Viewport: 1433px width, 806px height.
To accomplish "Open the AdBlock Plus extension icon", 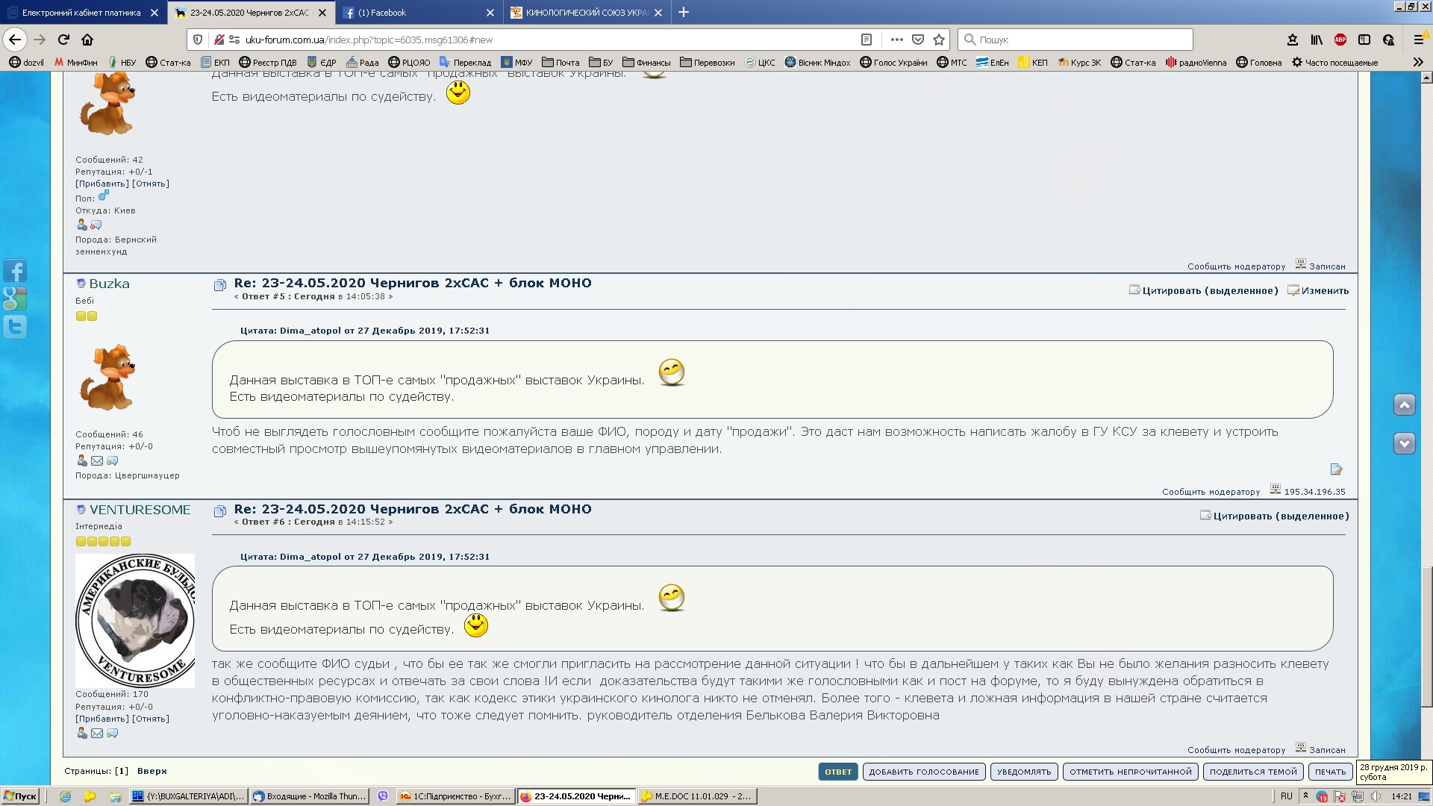I will [x=1340, y=40].
